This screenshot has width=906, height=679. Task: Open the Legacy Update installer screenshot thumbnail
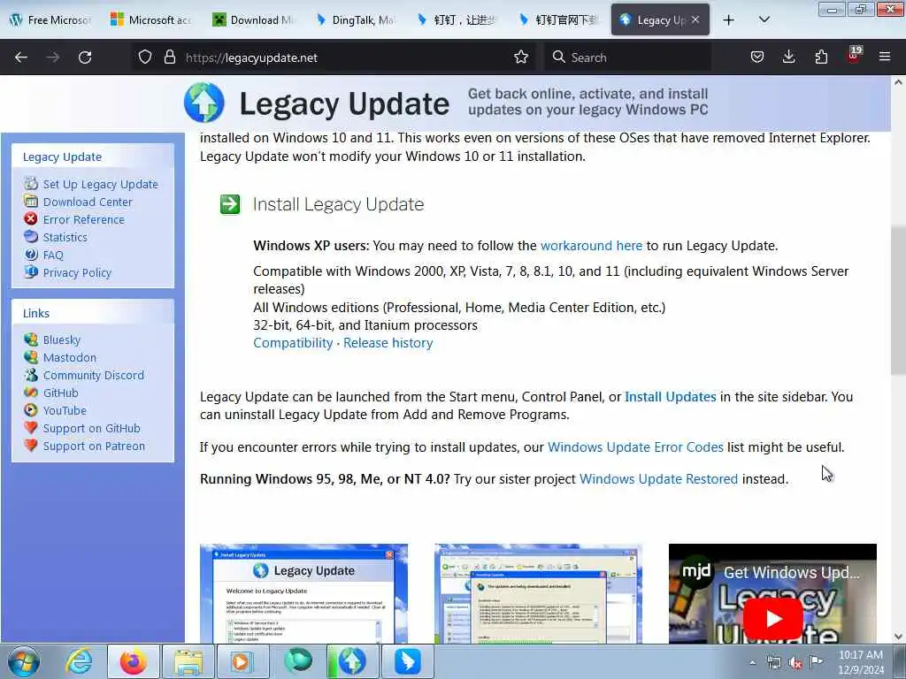(x=304, y=593)
